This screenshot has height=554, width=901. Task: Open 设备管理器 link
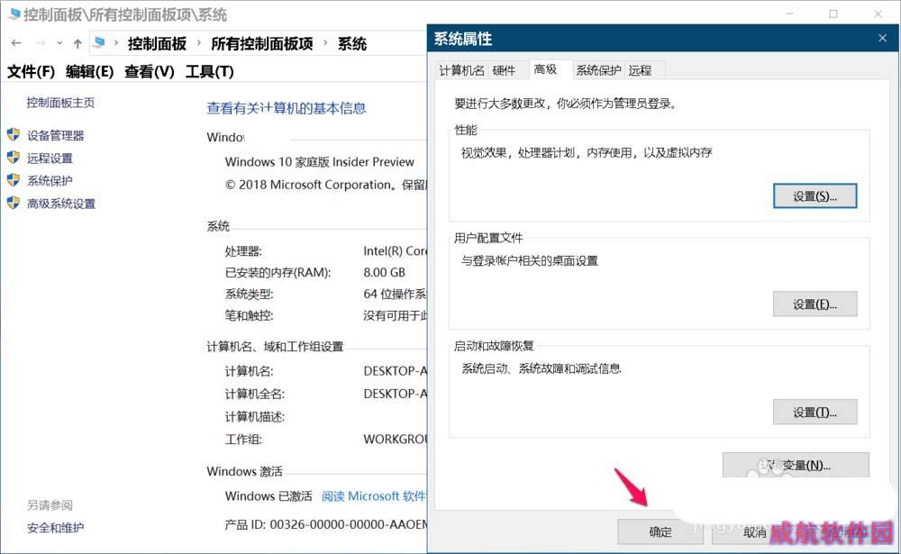click(x=55, y=136)
